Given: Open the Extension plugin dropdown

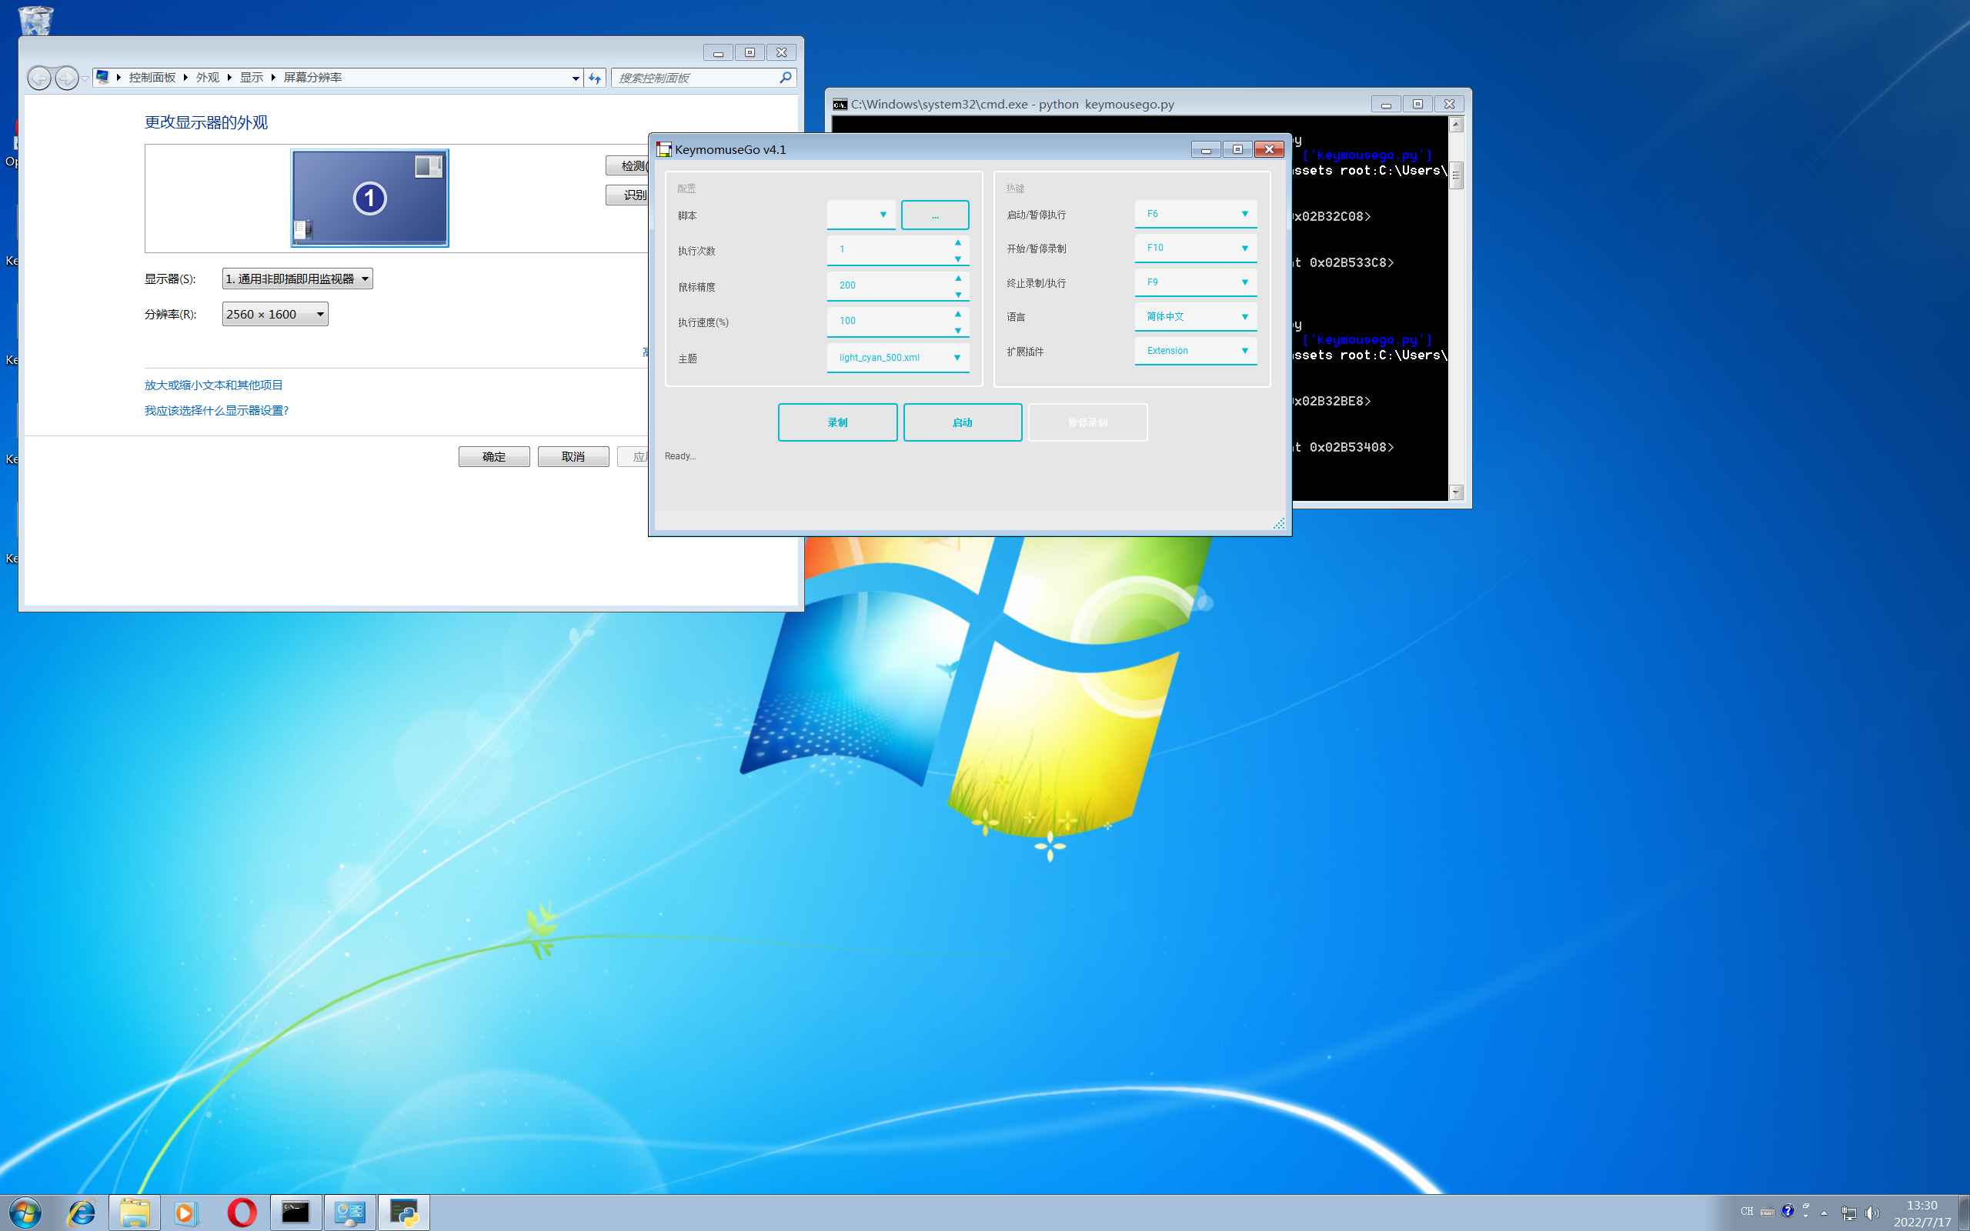Looking at the screenshot, I should click(x=1195, y=351).
